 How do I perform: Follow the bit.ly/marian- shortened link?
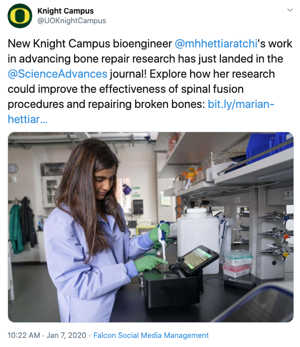[241, 104]
